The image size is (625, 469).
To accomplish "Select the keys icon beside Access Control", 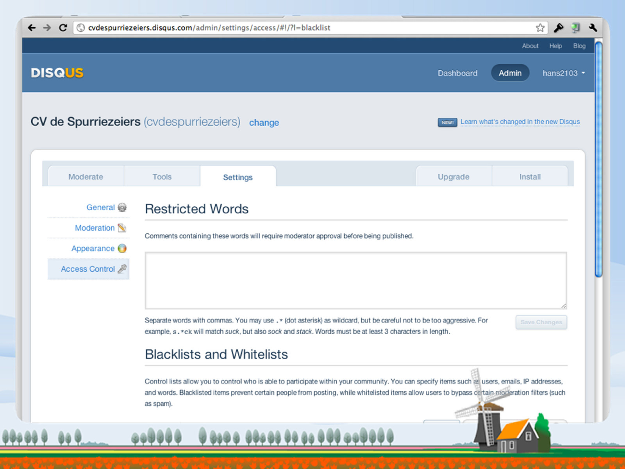I will (122, 269).
